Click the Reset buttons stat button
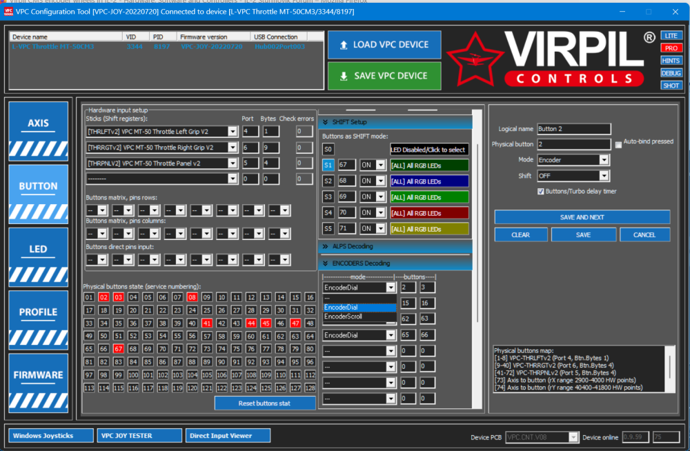 click(265, 403)
